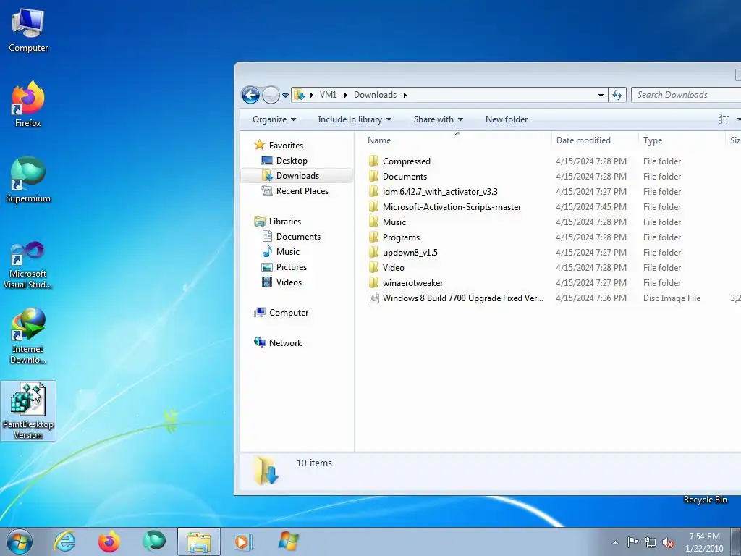
Task: Open Recent Places in Favorites
Action: tap(302, 191)
